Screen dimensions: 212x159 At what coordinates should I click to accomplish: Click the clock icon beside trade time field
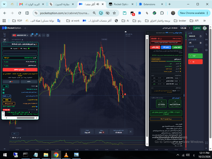[x=201, y=36]
